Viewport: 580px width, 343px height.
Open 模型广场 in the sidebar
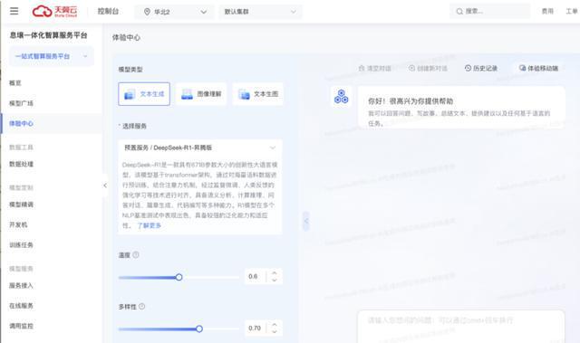click(21, 103)
